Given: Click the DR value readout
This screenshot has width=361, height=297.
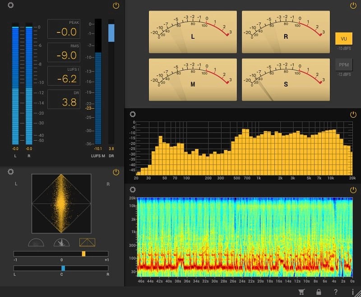Looking at the screenshot, I should 64,99.
